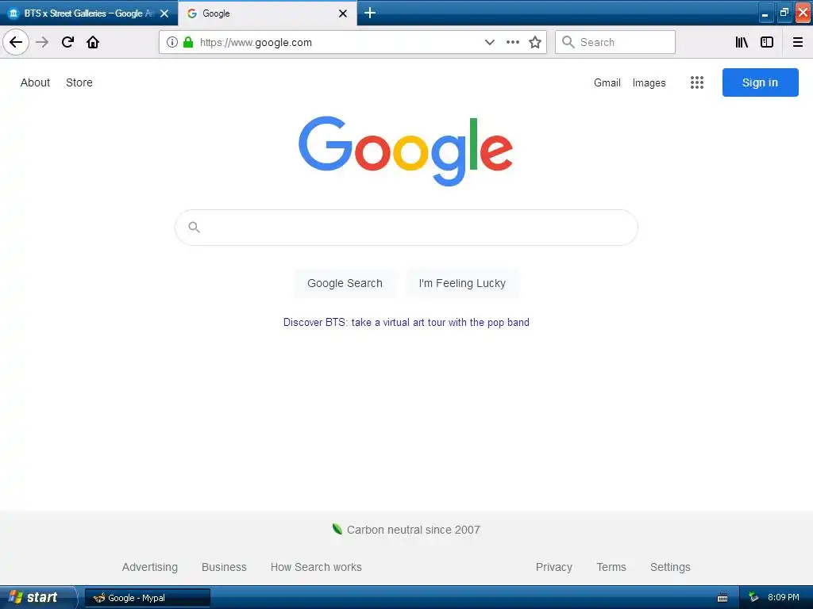Open the Discover BTS virtual art tour link
The height and width of the screenshot is (609, 813).
pyautogui.click(x=406, y=322)
